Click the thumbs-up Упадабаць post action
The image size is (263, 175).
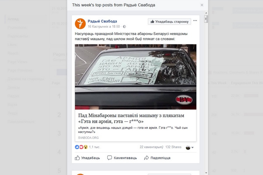[x=87, y=158]
